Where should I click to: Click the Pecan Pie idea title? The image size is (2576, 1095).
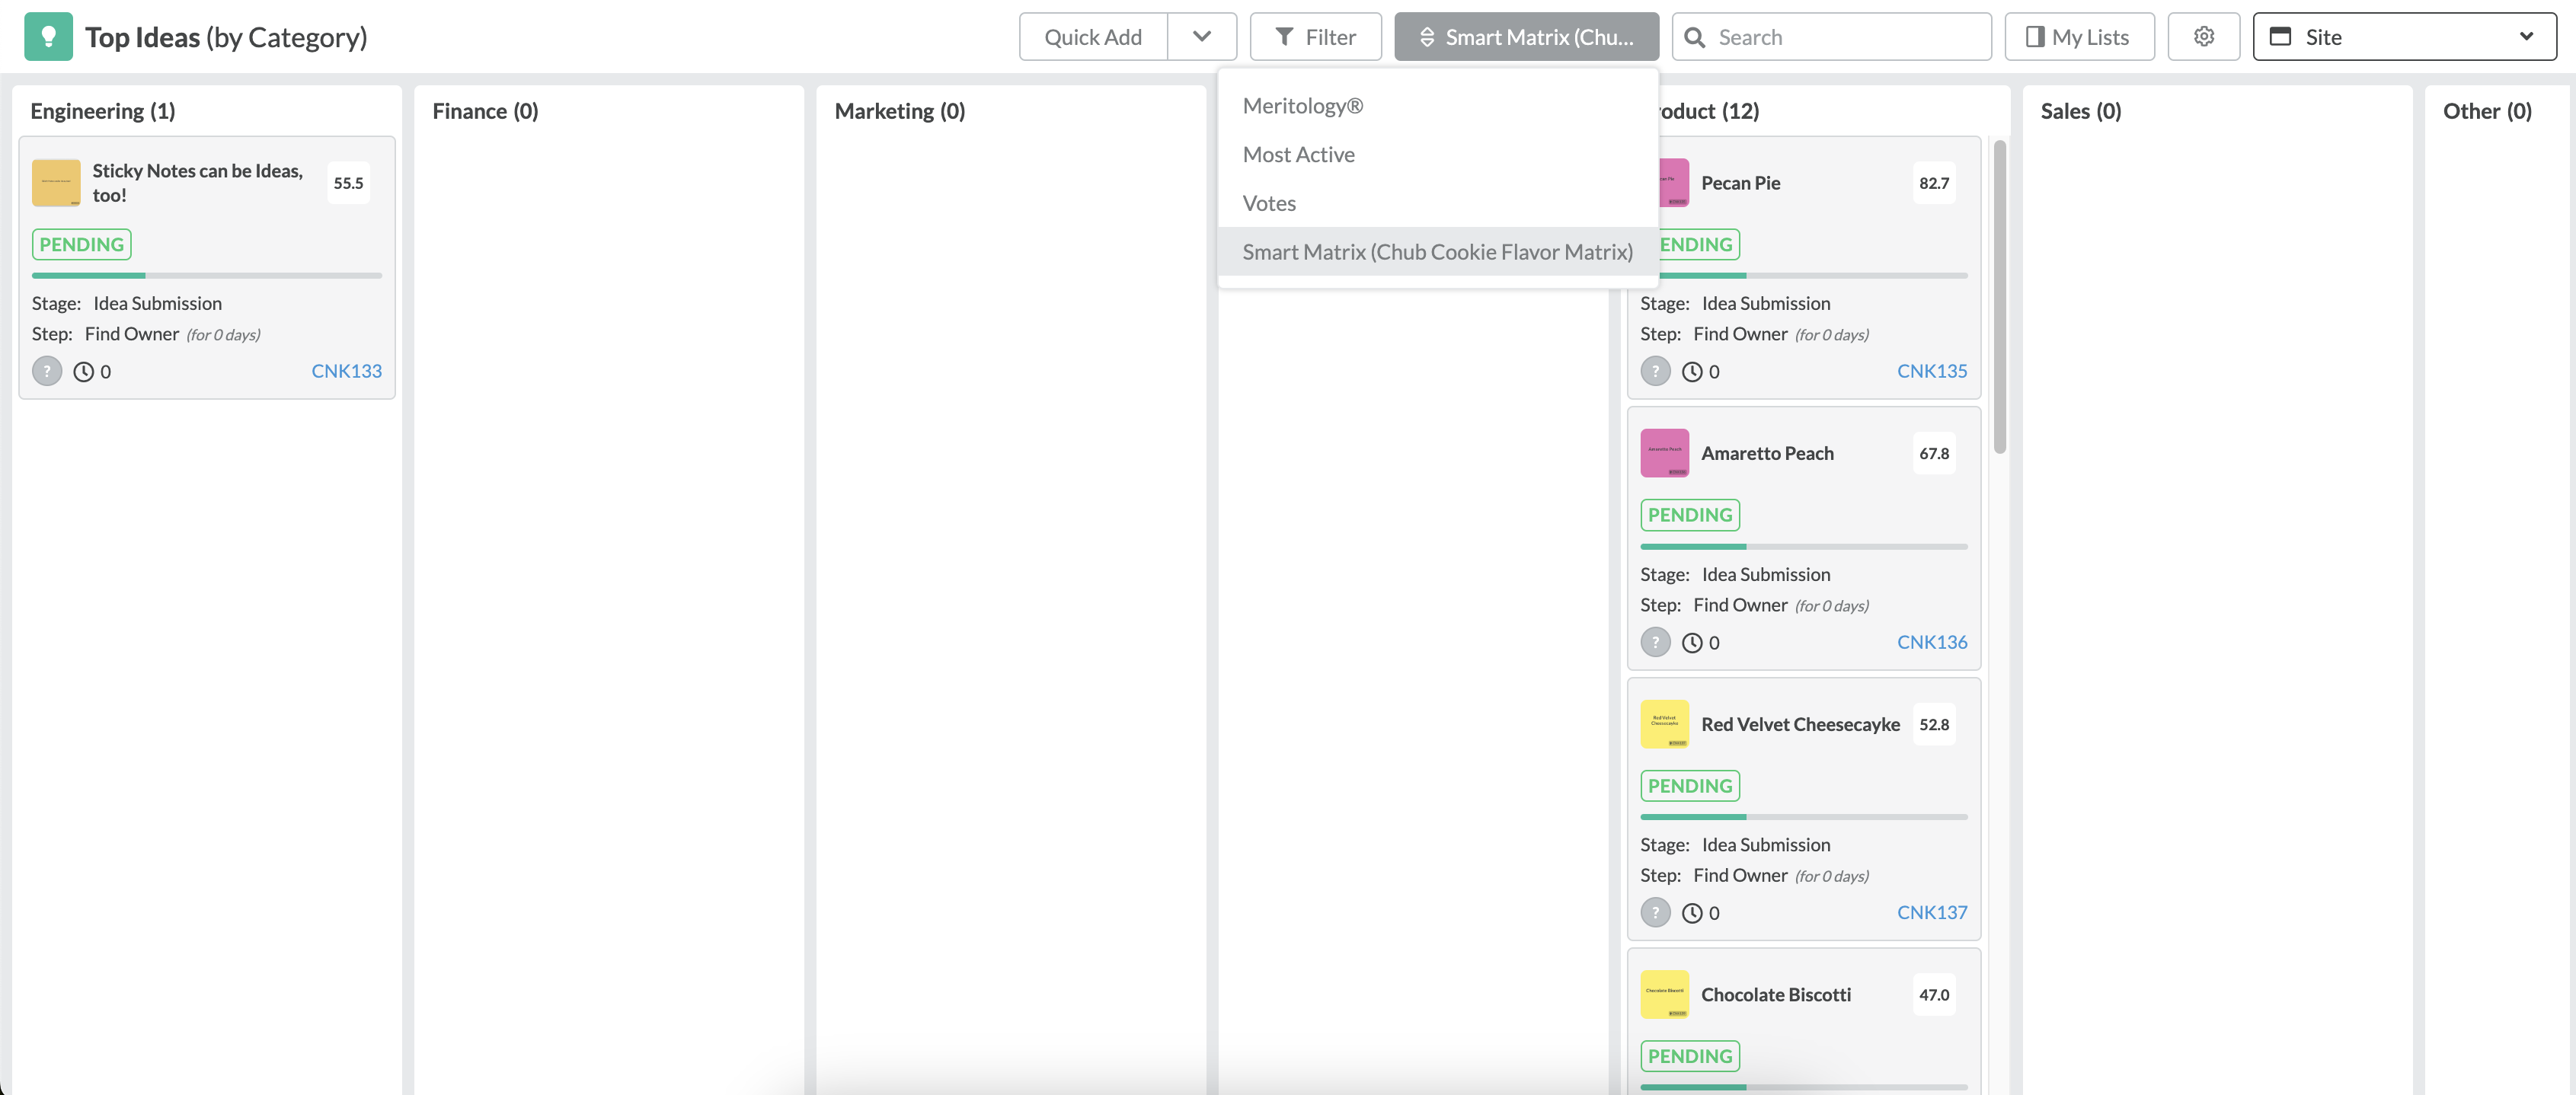coord(1740,183)
